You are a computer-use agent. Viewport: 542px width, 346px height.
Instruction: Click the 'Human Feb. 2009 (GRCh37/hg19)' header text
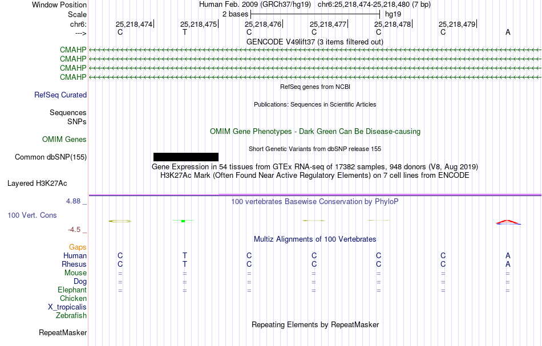[255, 5]
